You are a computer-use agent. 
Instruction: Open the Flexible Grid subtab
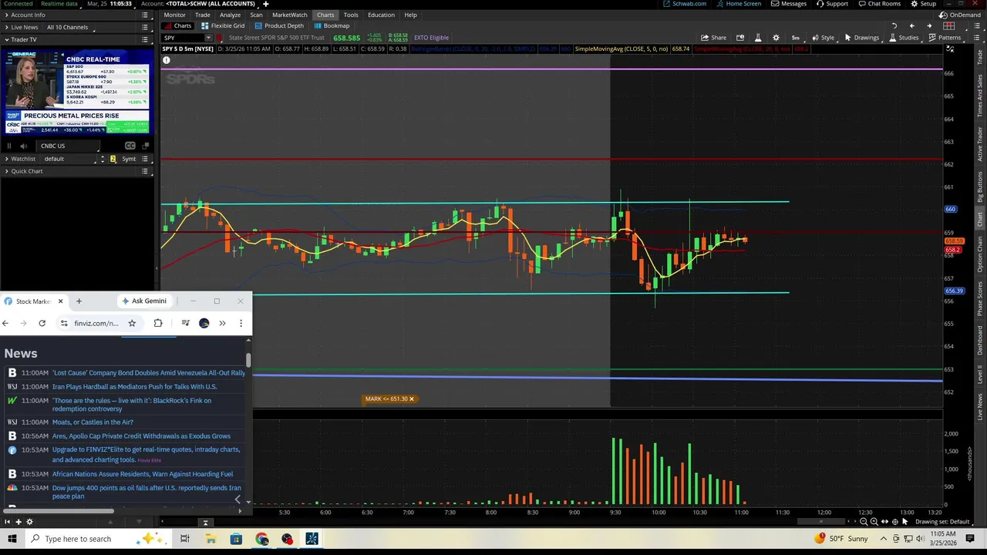pos(223,25)
